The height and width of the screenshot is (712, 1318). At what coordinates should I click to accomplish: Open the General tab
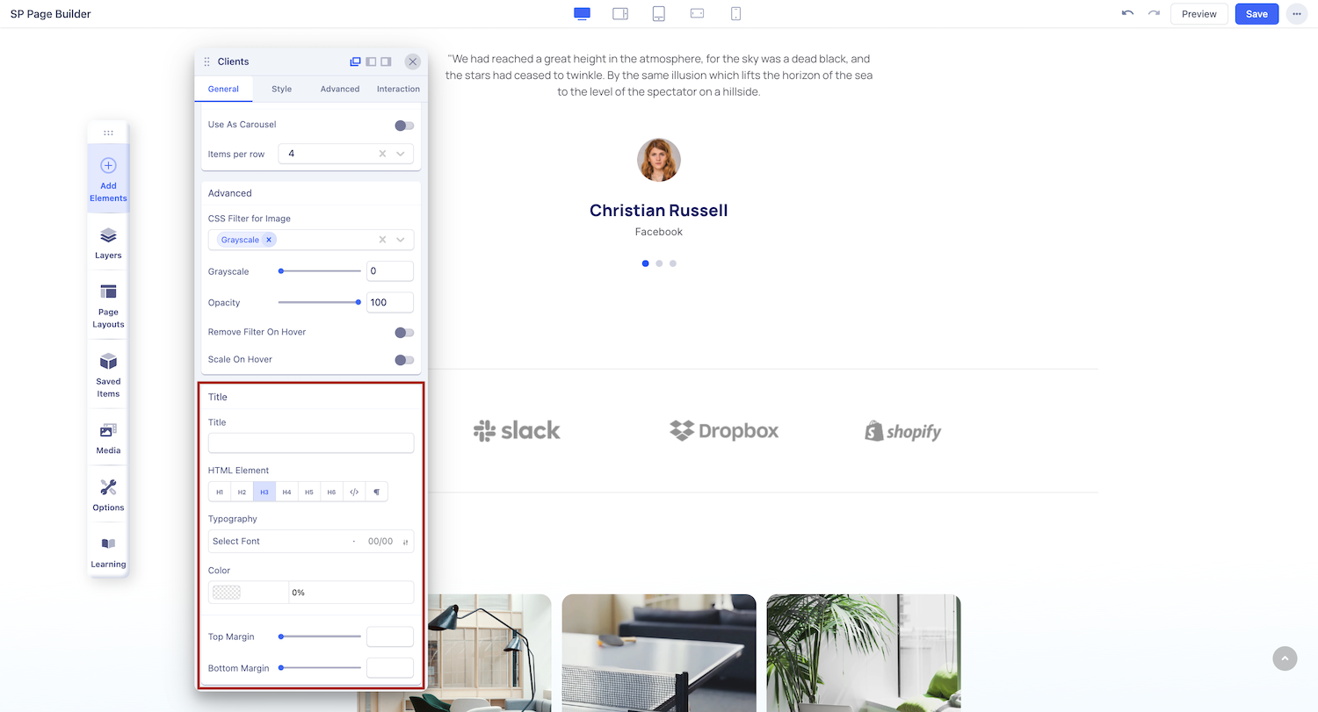coord(223,89)
